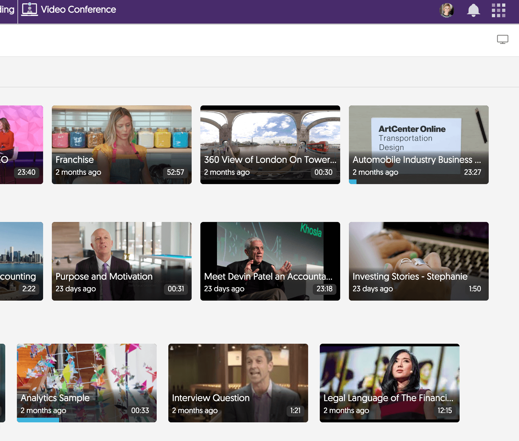Open the notifications bell
The width and height of the screenshot is (519, 441).
coord(474,10)
